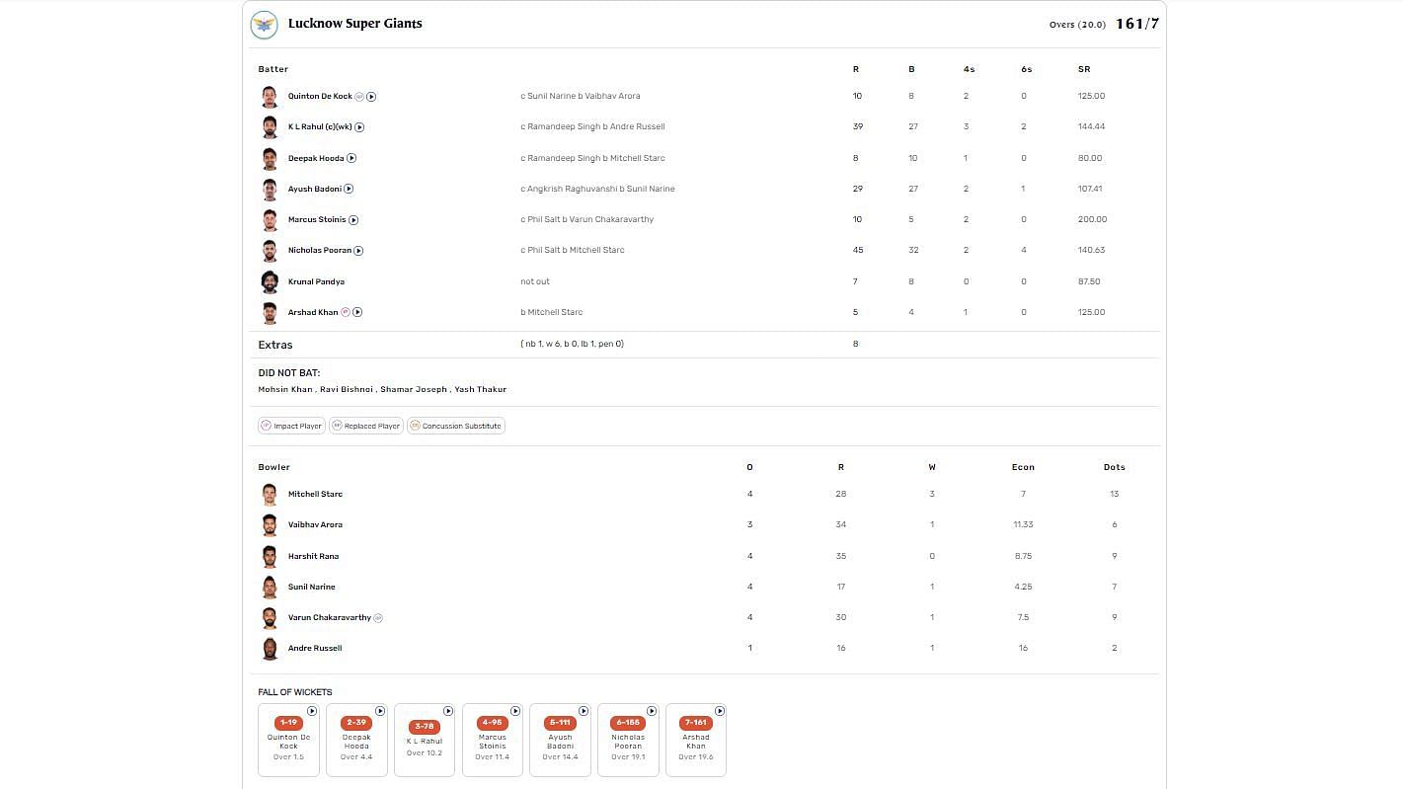Select the 6-155 Nicholas Pooran wicket card
The height and width of the screenshot is (789, 1403).
pos(628,740)
